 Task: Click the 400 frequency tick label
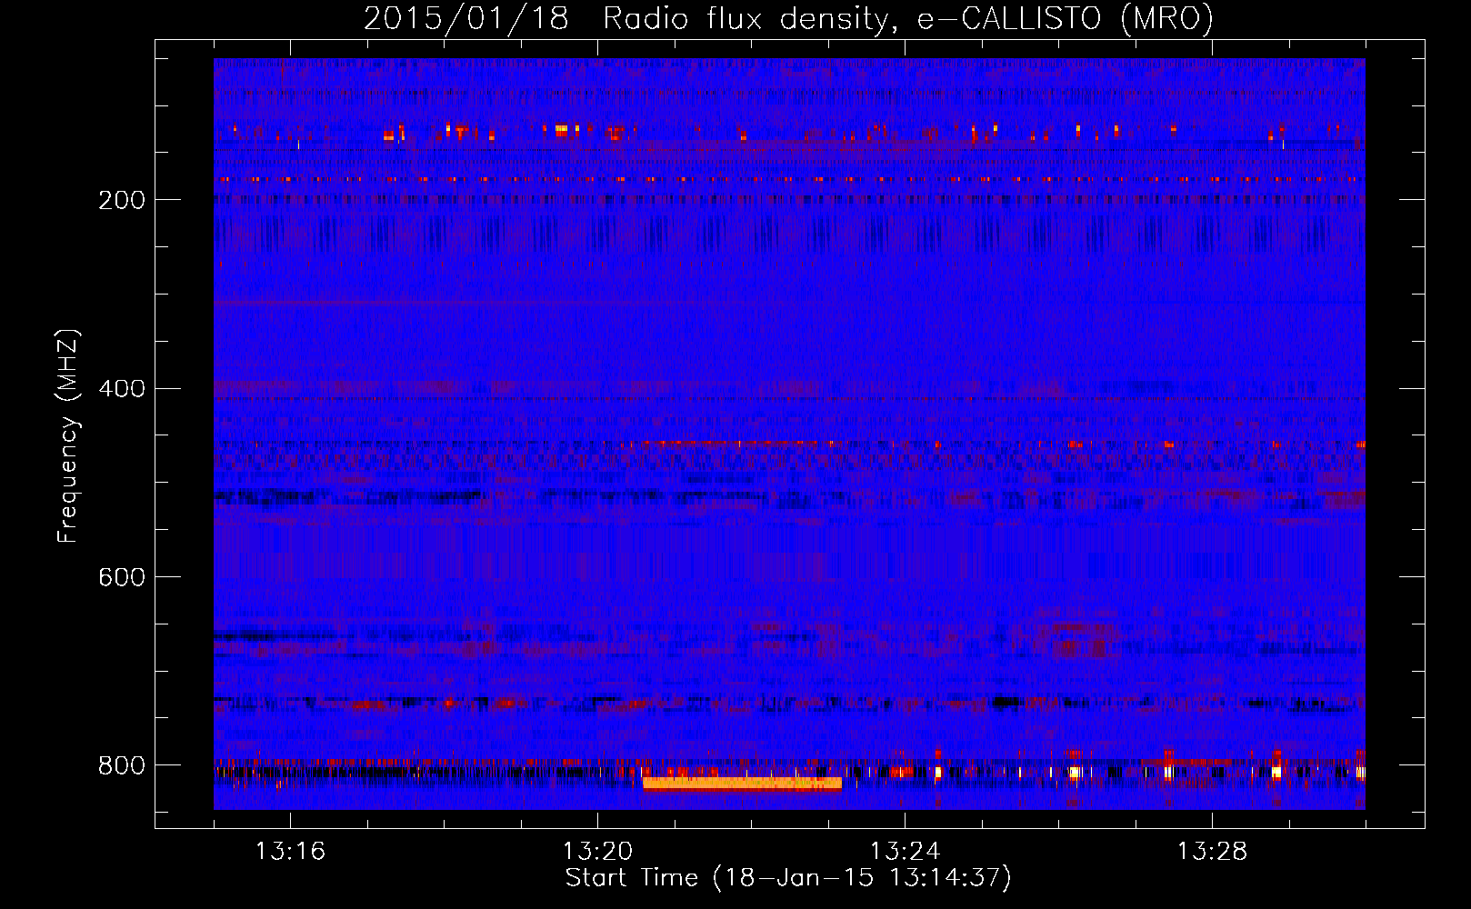coord(122,389)
